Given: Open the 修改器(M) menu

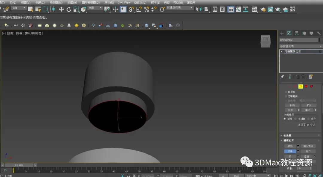Looking at the screenshot, I should (56, 2).
